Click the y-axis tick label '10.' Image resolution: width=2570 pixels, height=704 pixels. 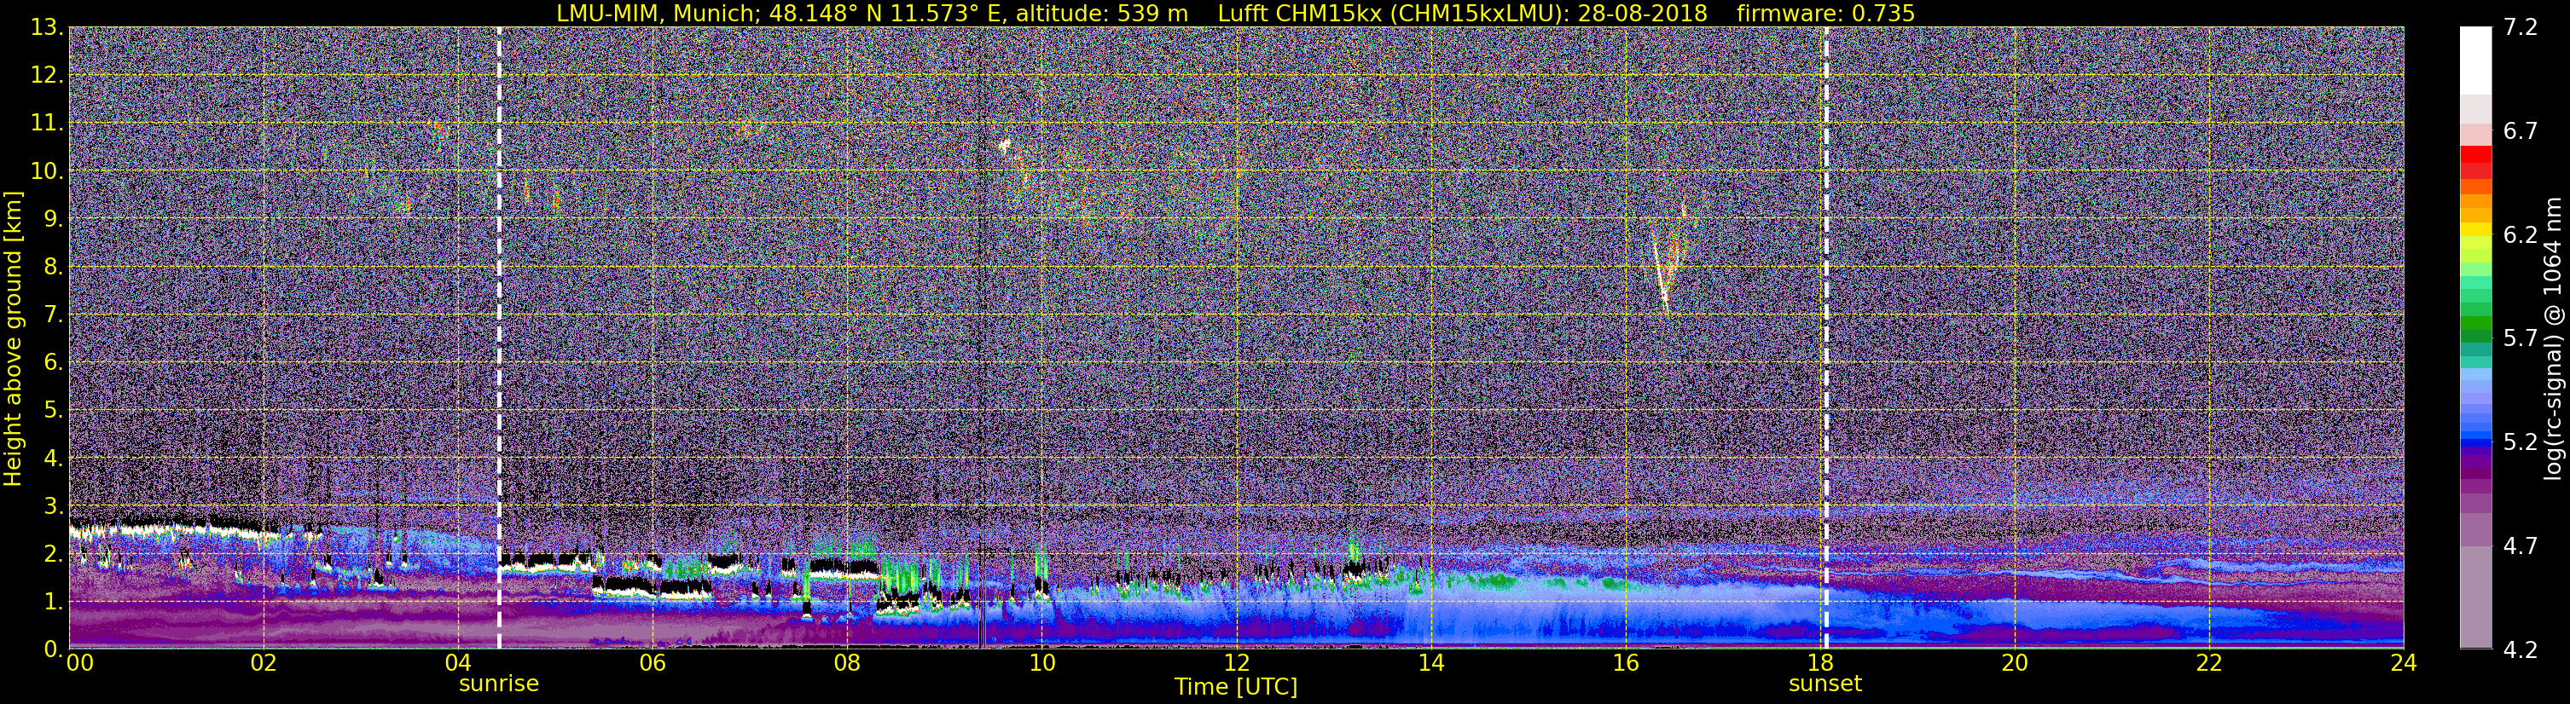tap(47, 170)
